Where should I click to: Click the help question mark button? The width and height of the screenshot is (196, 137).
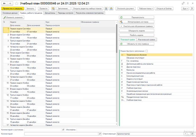pyautogui.click(x=193, y=8)
